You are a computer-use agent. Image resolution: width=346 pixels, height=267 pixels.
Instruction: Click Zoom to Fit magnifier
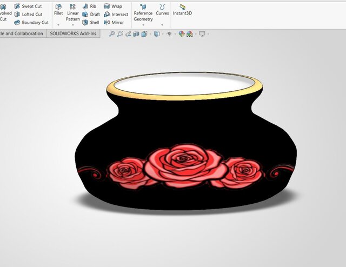pyautogui.click(x=112, y=34)
